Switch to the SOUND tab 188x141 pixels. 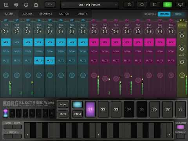click(x=27, y=14)
